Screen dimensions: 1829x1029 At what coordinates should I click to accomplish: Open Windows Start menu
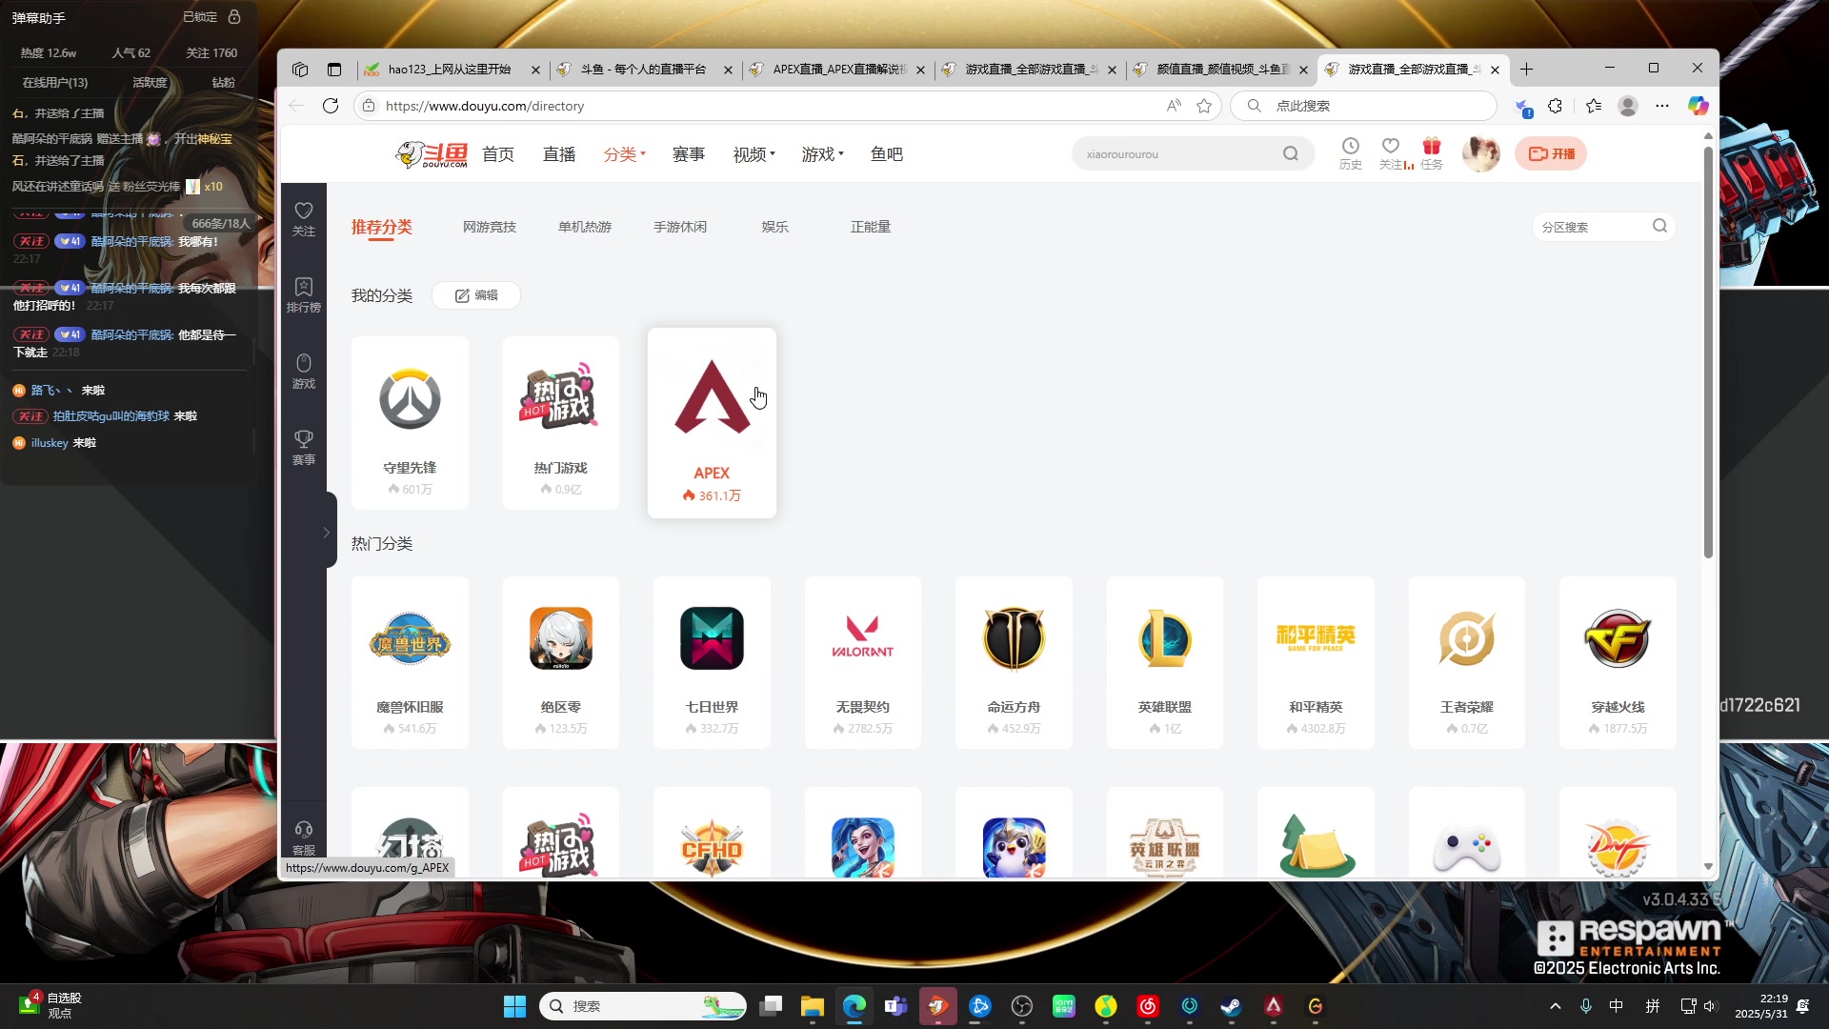514,1006
